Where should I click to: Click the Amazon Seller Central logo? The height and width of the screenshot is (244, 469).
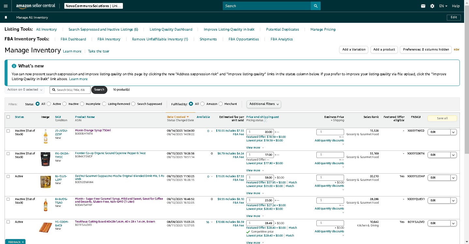[36, 6]
